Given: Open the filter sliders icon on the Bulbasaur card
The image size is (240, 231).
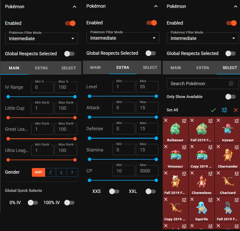Looking at the screenshot, I should (x=184, y=121).
